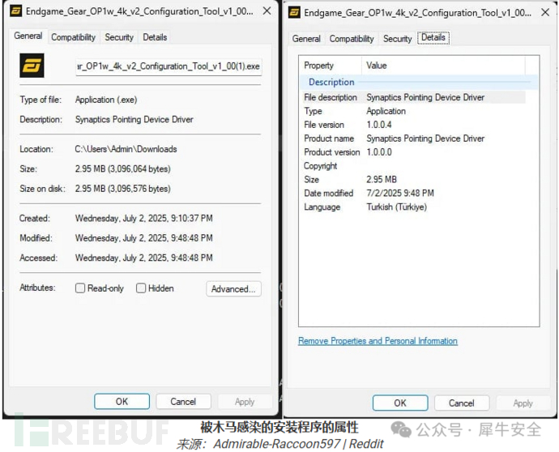559x452 pixels.
Task: Select the Copyright row
Action: pyautogui.click(x=413, y=166)
